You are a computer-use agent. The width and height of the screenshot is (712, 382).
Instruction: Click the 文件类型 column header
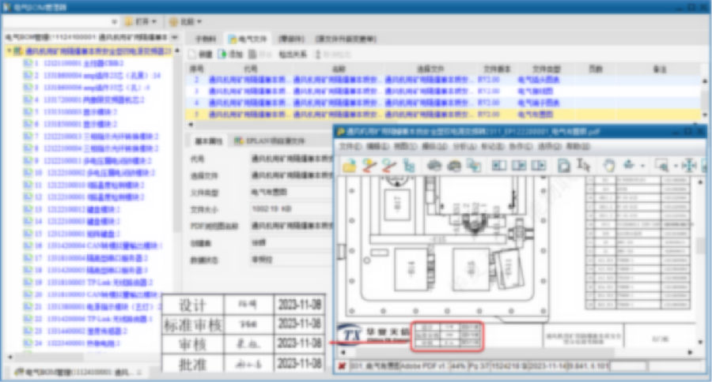click(546, 69)
